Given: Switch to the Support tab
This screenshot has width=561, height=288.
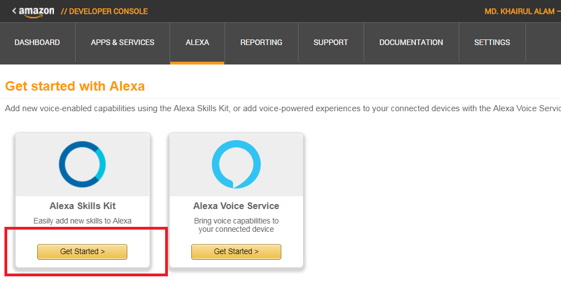Looking at the screenshot, I should [331, 43].
